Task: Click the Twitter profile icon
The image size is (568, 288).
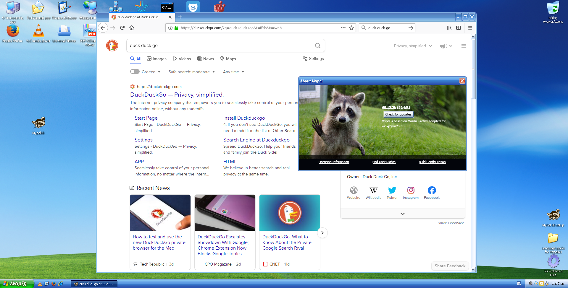Action: click(x=392, y=191)
